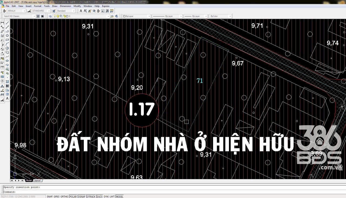Select the Circle draw tool
Screen dimensions: 346x198
[7, 48]
